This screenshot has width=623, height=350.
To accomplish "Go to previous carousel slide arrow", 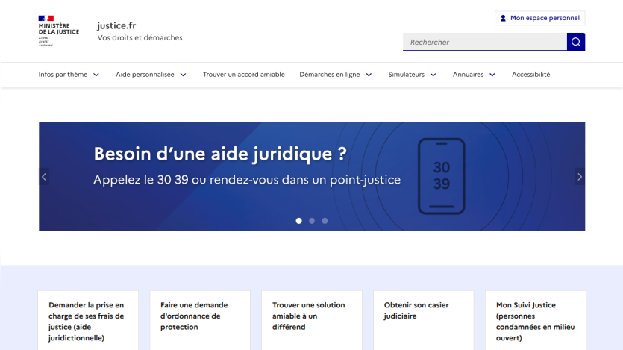I will (x=44, y=177).
